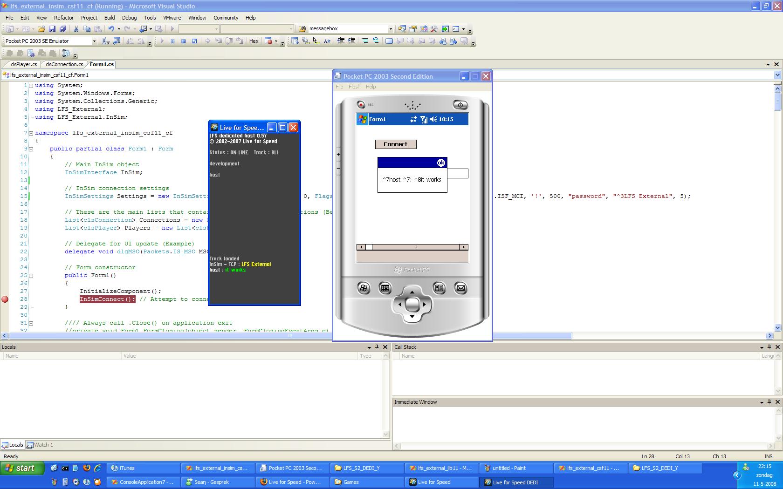Switch to the clsConnection.cs tab
The image size is (783, 489).
click(64, 64)
